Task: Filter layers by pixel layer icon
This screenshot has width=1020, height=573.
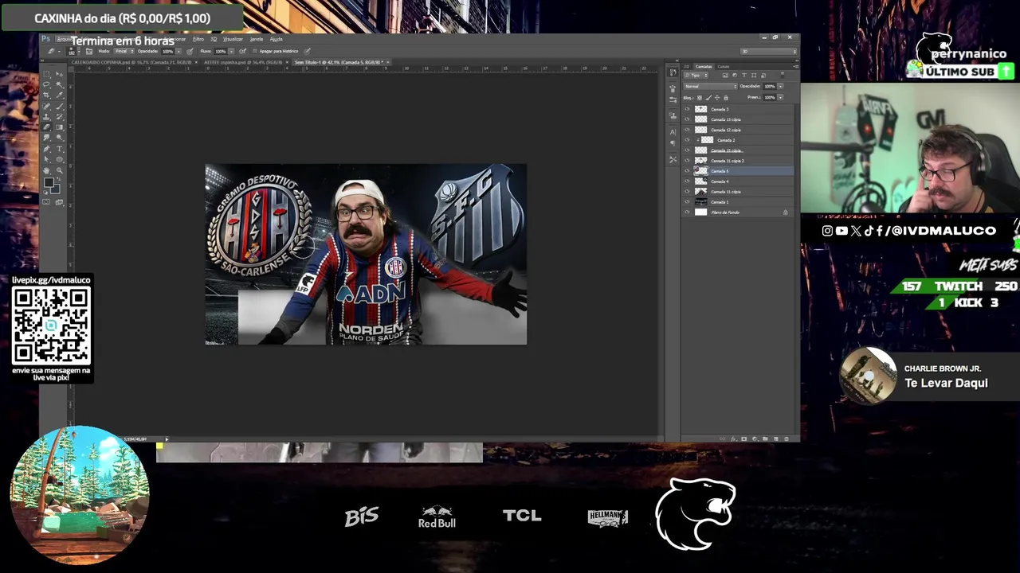Action: point(725,75)
